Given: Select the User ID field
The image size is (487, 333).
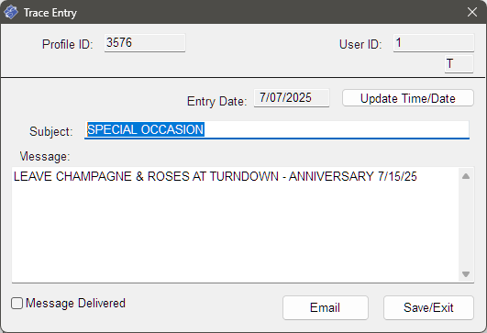Looking at the screenshot, I should tap(434, 43).
